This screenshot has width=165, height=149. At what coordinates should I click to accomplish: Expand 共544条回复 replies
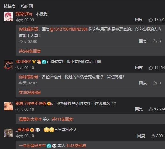click(30, 51)
